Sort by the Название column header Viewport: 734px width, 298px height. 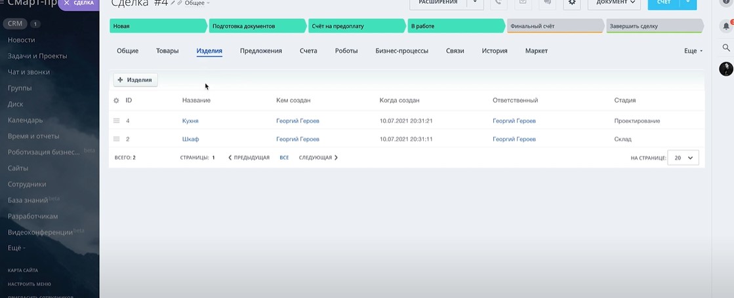coord(196,100)
